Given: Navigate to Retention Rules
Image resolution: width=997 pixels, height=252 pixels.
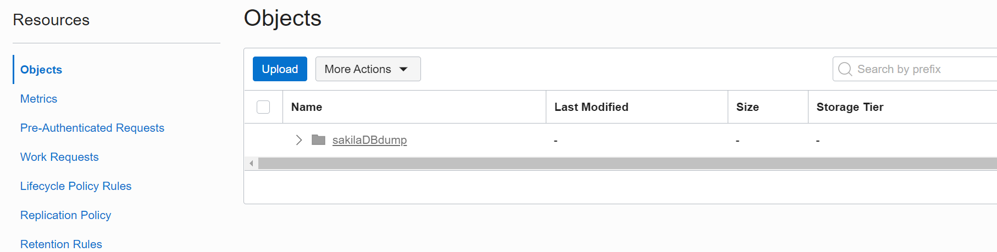Looking at the screenshot, I should click(61, 244).
